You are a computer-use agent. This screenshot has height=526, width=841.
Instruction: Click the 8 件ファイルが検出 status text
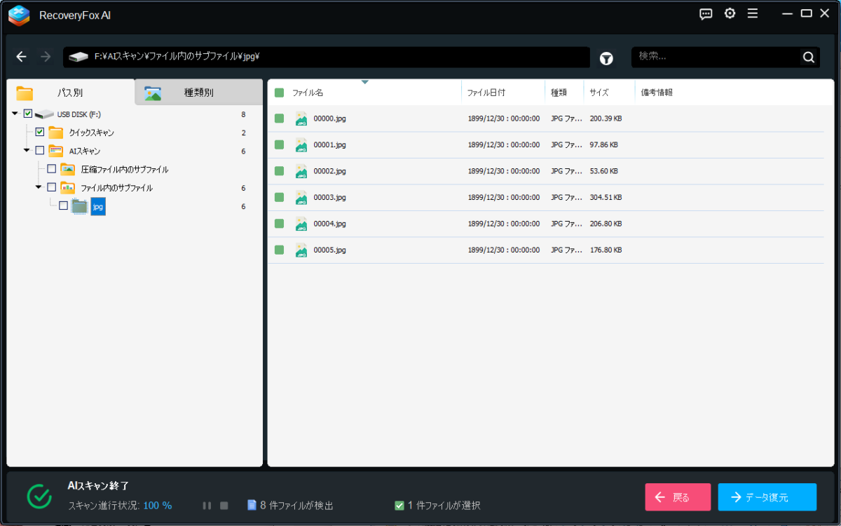[296, 506]
